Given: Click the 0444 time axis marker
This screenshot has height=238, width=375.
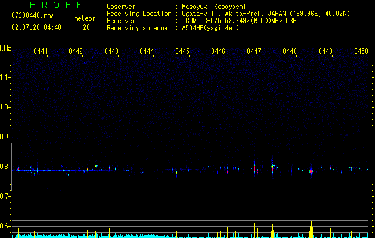Looking at the screenshot, I should [x=147, y=51].
